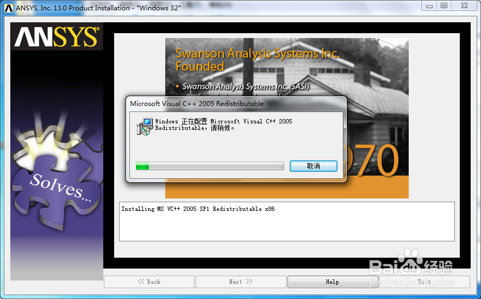481x299 pixels.
Task: Click the 'Installing MS VC++ 2005 SP1 Redistributable x86' log text
Action: click(x=198, y=209)
